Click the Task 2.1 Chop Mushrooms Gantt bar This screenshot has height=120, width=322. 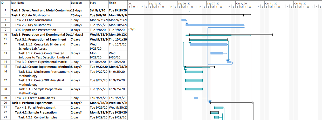183,20
